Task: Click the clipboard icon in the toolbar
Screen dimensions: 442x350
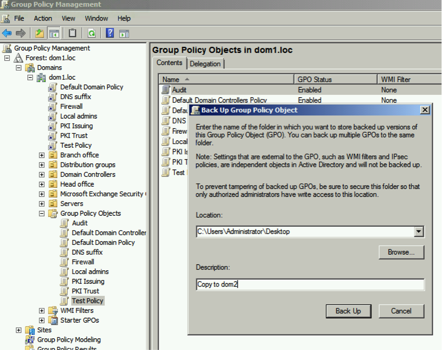Action: tap(72, 33)
